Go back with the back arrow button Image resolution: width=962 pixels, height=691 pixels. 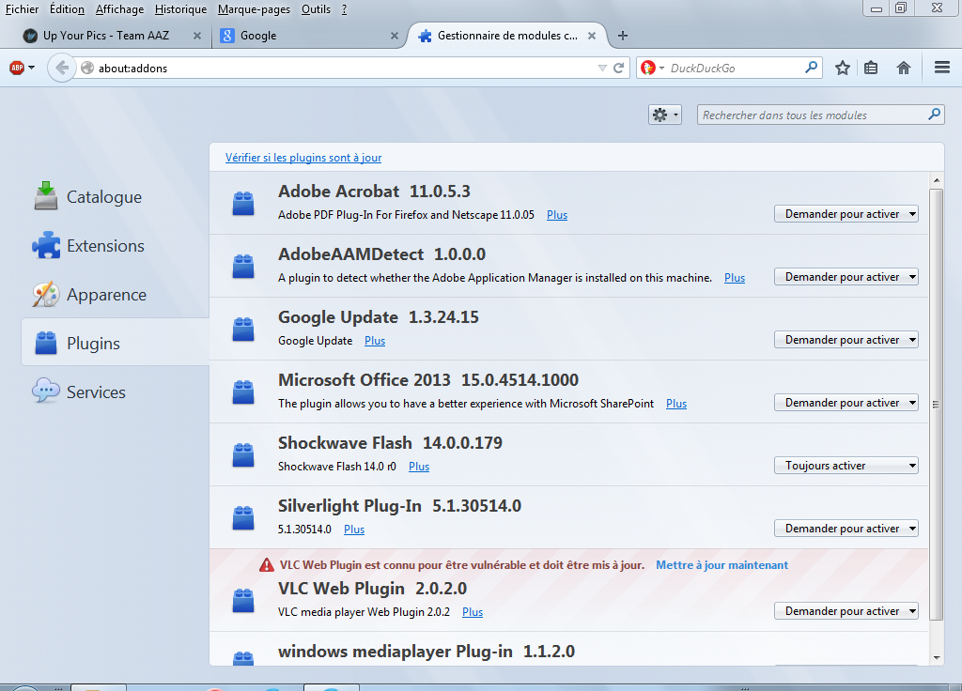click(x=61, y=68)
